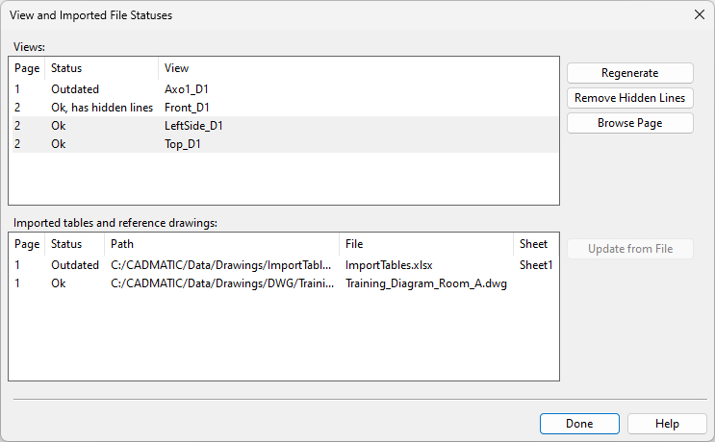
Task: Click Remove Hidden Lines button
Action: (x=629, y=98)
